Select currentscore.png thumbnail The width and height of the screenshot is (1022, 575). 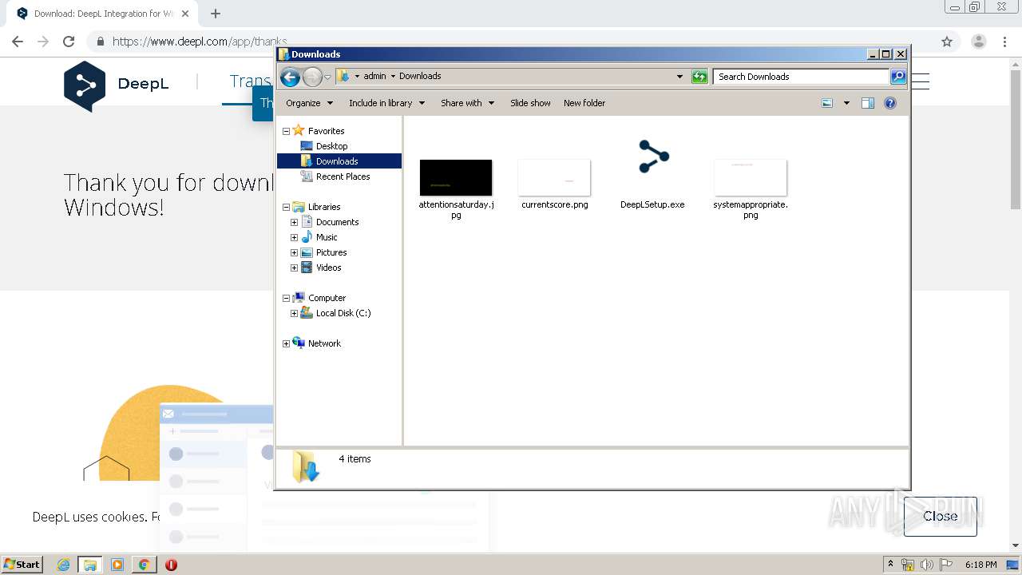(x=554, y=177)
